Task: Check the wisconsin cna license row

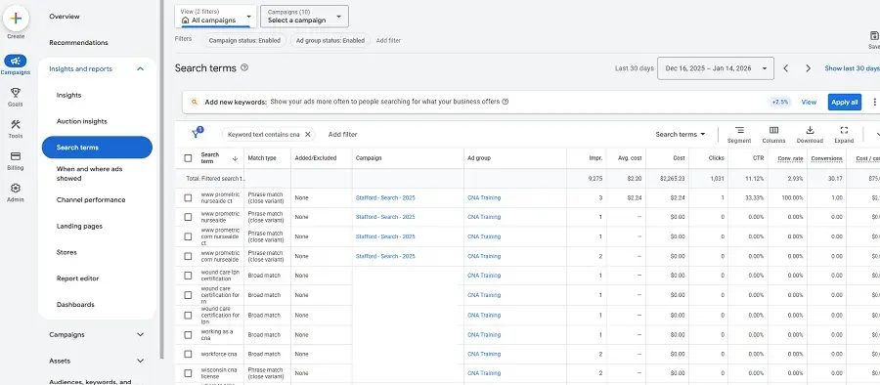Action: [x=188, y=373]
